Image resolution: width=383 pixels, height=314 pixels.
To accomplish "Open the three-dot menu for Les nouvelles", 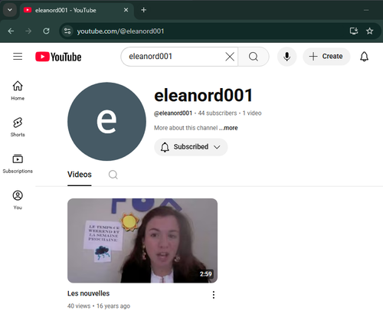I will (214, 295).
